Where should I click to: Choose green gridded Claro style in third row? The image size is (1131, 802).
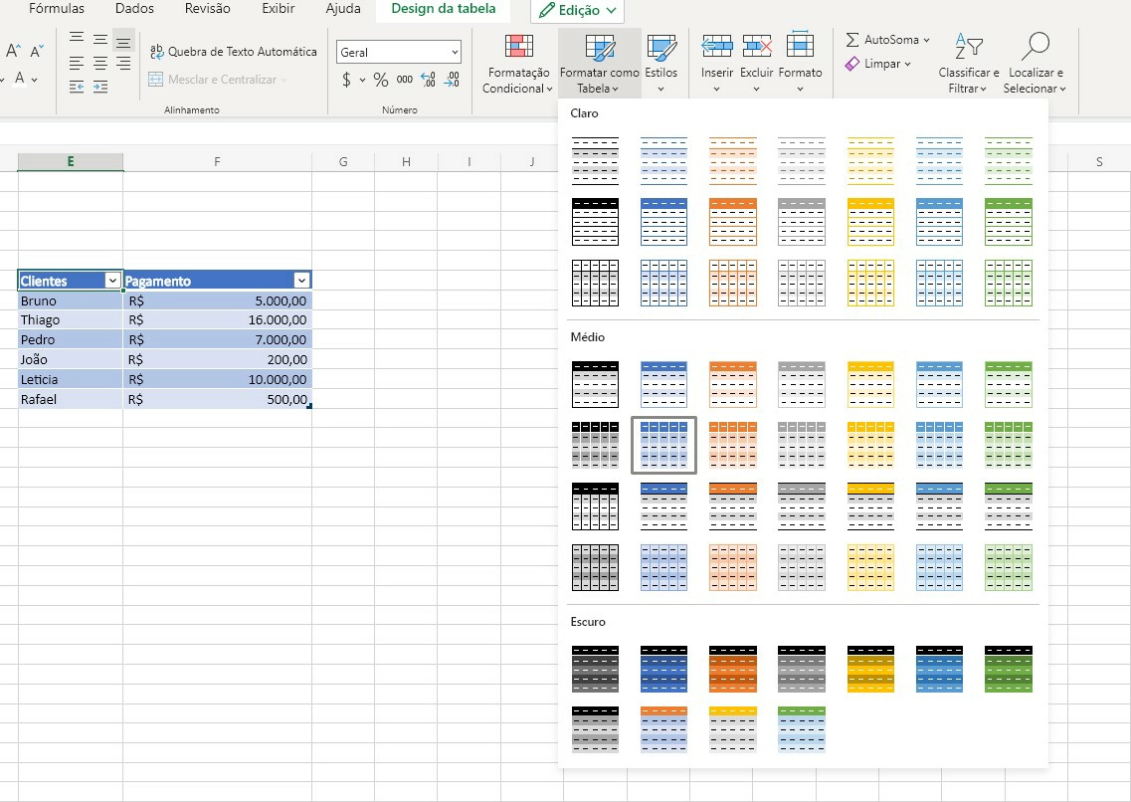point(1009,284)
